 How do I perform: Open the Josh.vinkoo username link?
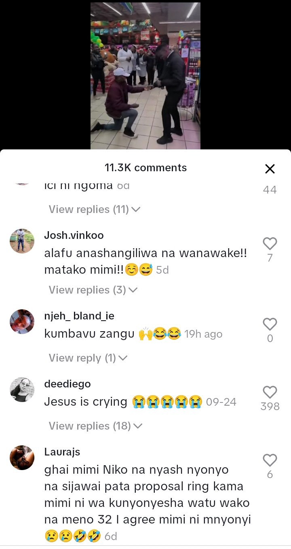(74, 235)
